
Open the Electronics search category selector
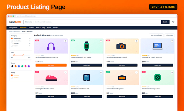[x=28, y=22]
